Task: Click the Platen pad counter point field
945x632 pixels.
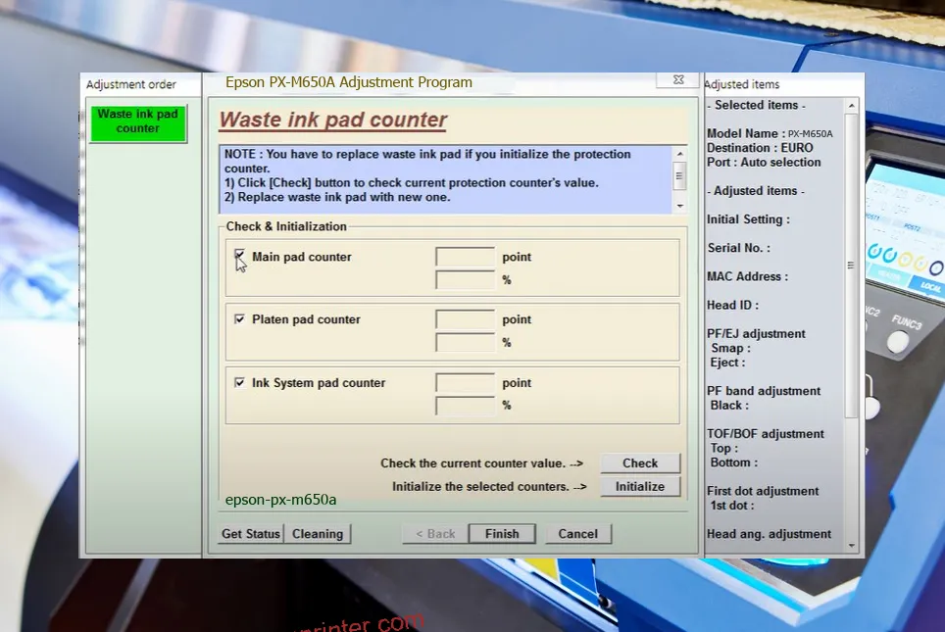Action: coord(465,319)
